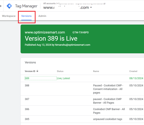The height and width of the screenshot is (125, 144).
Task: Sort by Version ID column arrow
Action: [x=37, y=71]
